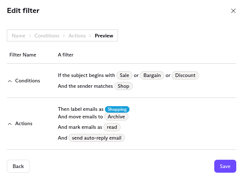Close the Edit filter dialog

point(233,11)
